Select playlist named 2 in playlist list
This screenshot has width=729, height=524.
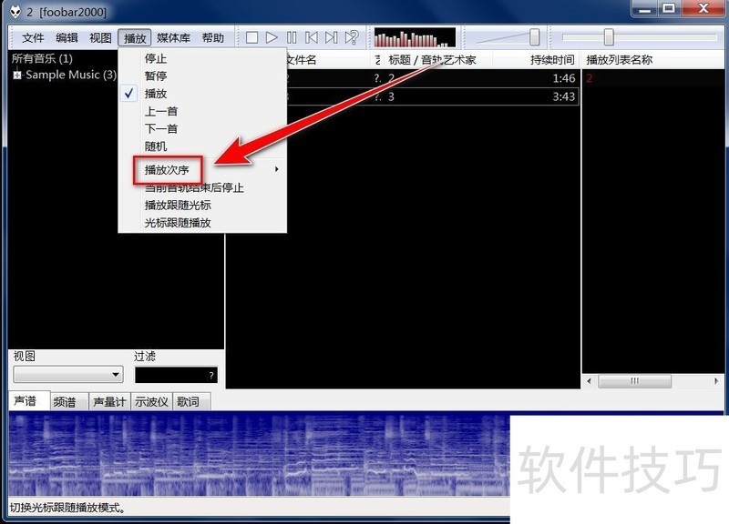[x=653, y=78]
